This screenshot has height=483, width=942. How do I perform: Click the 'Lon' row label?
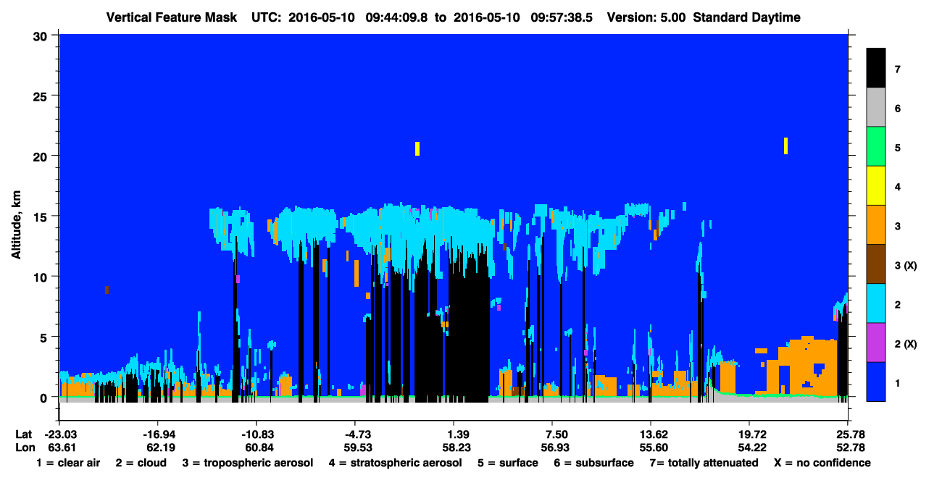coord(25,447)
